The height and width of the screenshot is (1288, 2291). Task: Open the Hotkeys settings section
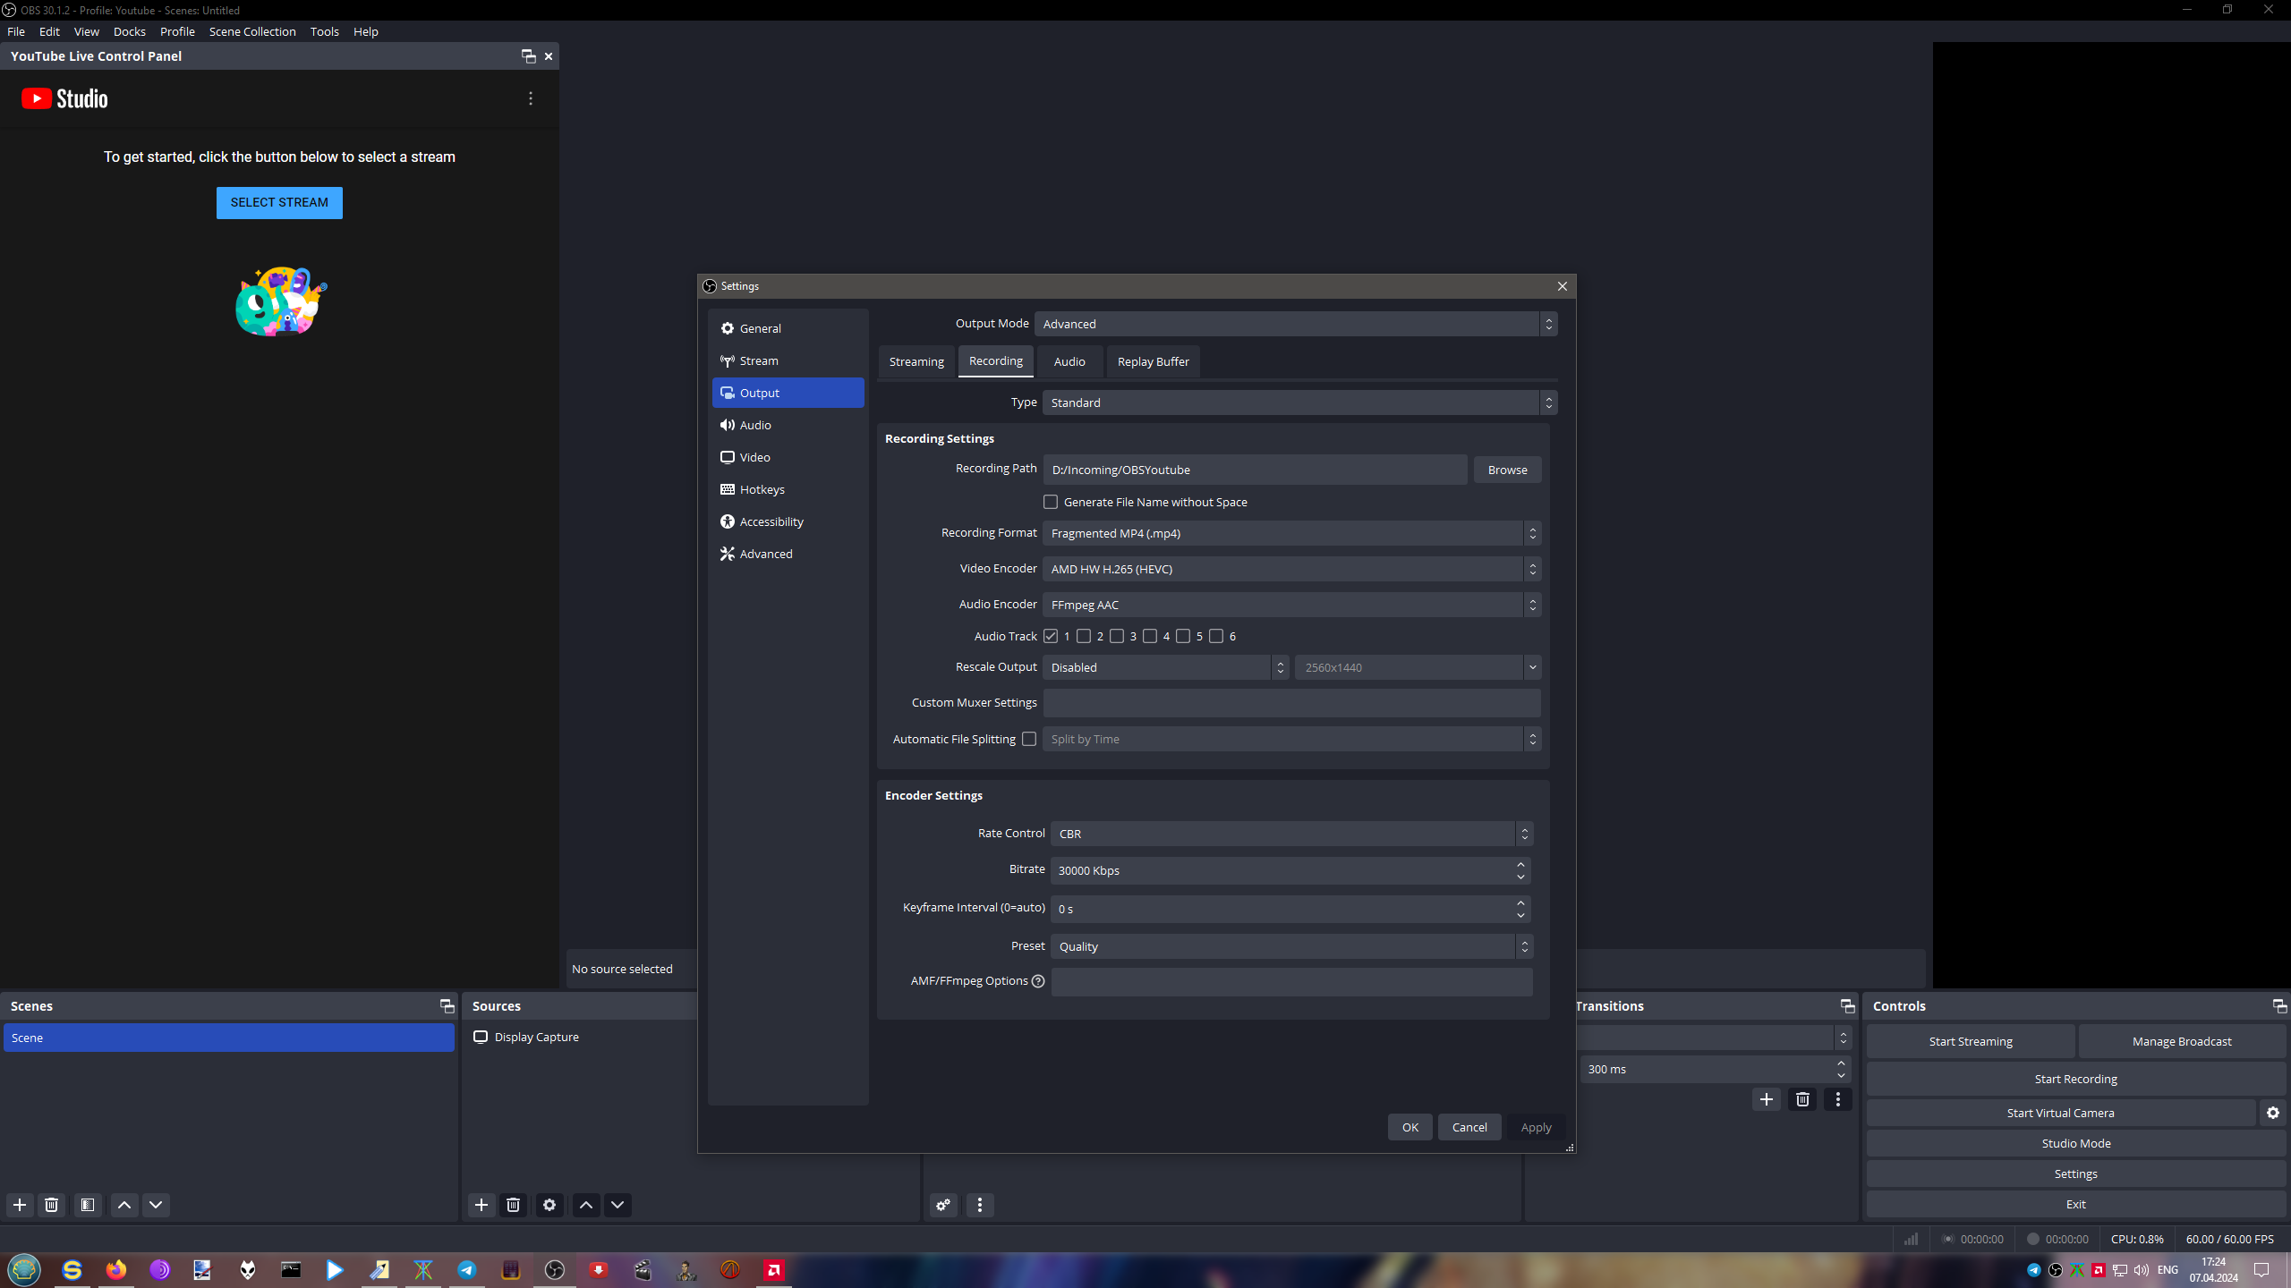(x=762, y=489)
